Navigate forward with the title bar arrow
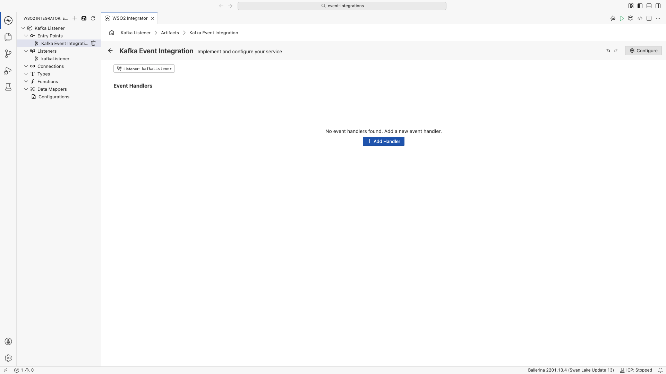 [x=230, y=6]
